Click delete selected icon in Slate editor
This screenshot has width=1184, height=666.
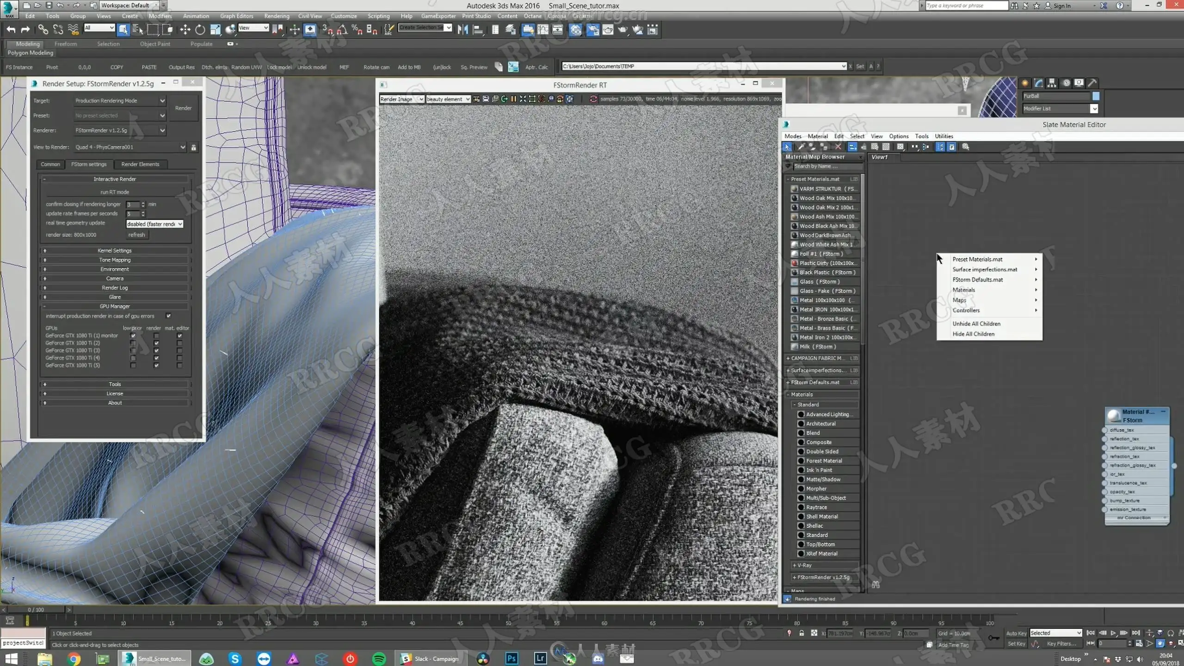tap(838, 147)
